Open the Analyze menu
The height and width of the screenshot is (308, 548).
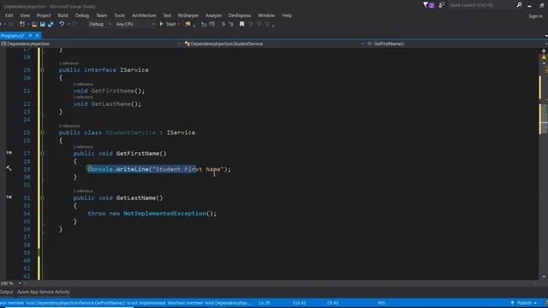point(213,15)
